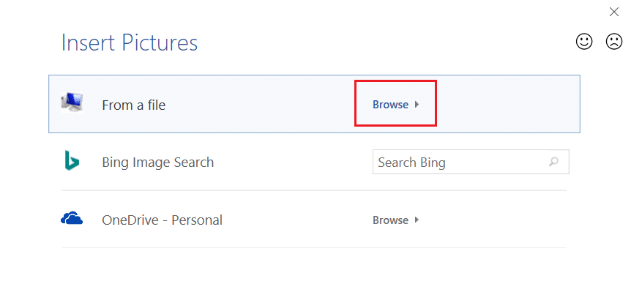Click Browse next to OneDrive - Personal

390,220
